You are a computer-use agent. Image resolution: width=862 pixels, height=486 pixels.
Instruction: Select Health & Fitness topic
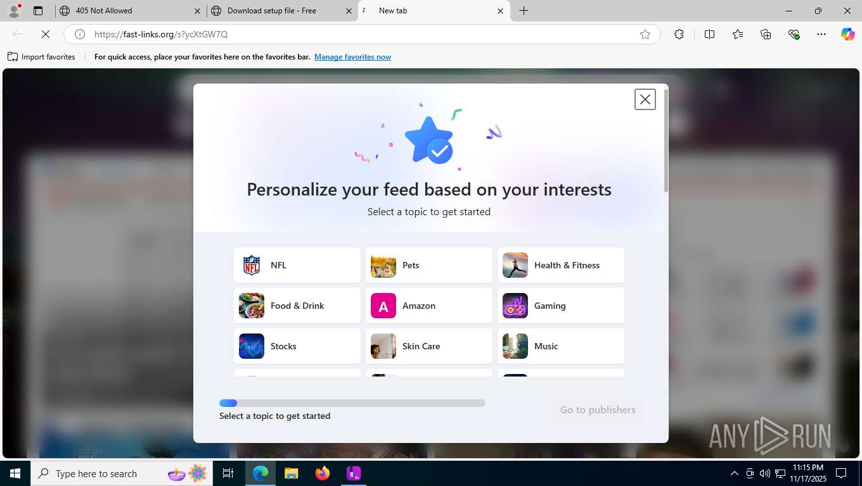(x=561, y=265)
